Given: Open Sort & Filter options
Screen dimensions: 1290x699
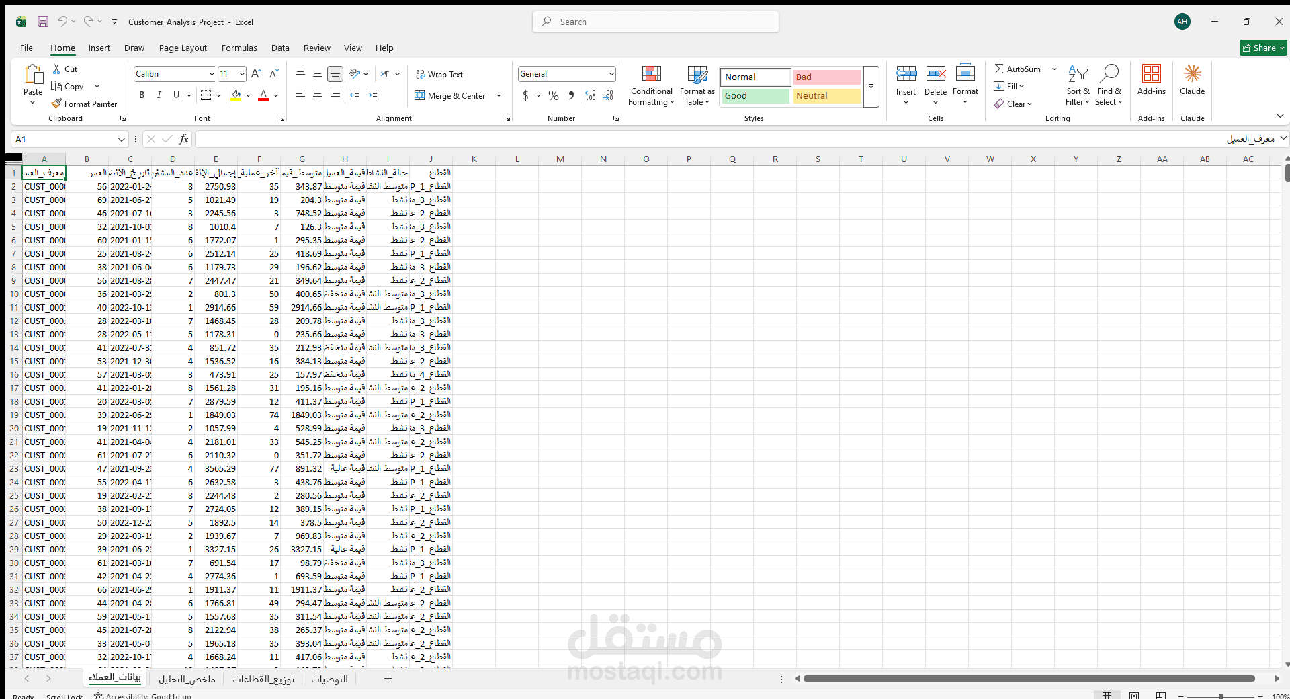Looking at the screenshot, I should coord(1078,85).
